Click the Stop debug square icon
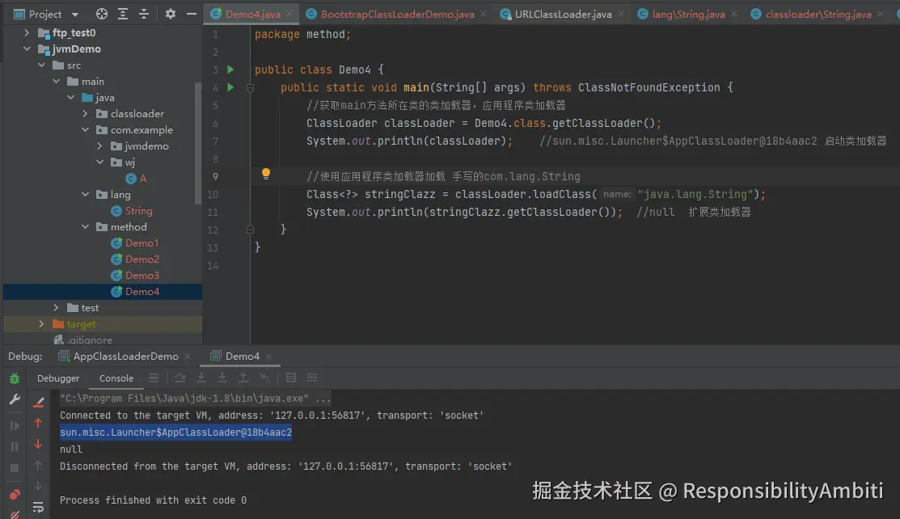This screenshot has width=900, height=519. pyautogui.click(x=15, y=468)
